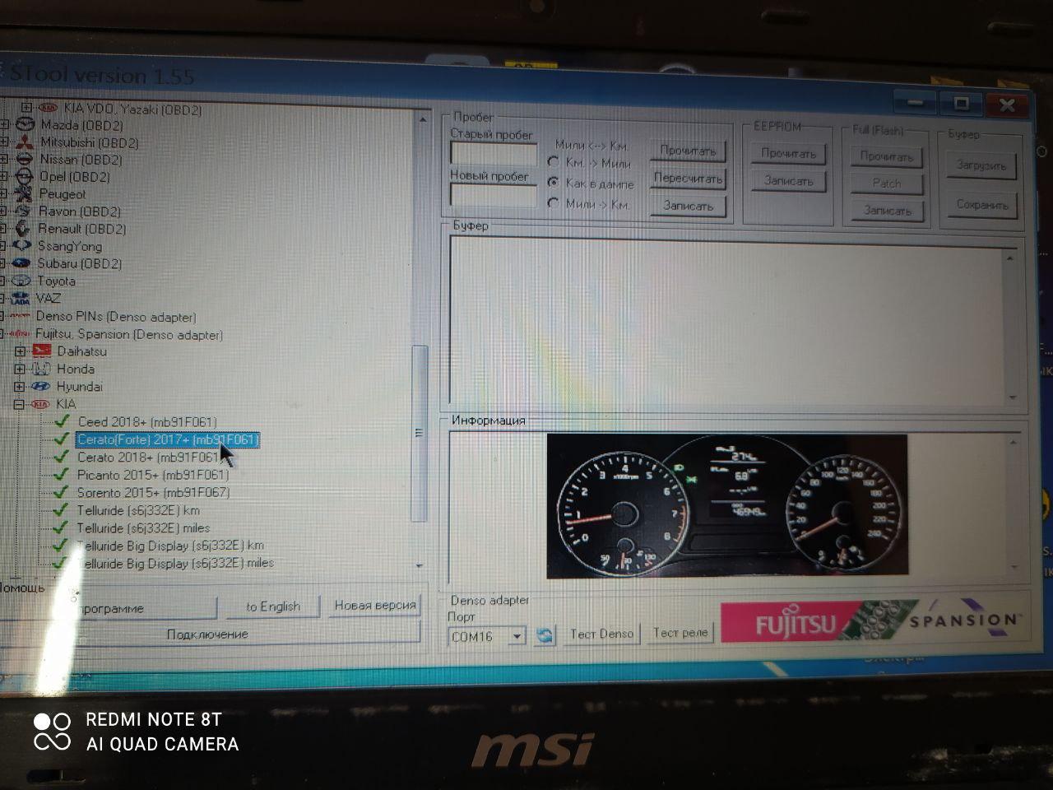Viewport: 1053px width, 790px height.
Task: Click the Подключение button
Action: pyautogui.click(x=208, y=634)
